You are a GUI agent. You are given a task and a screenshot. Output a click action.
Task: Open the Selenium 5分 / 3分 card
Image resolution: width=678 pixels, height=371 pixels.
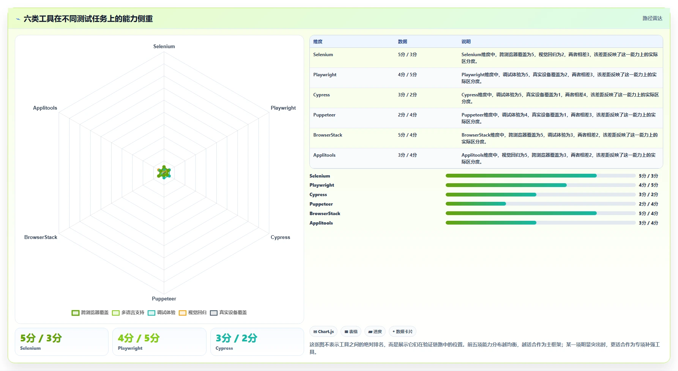61,342
